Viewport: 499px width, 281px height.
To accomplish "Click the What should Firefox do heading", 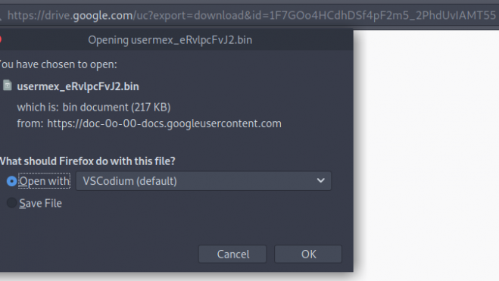I will pos(88,161).
